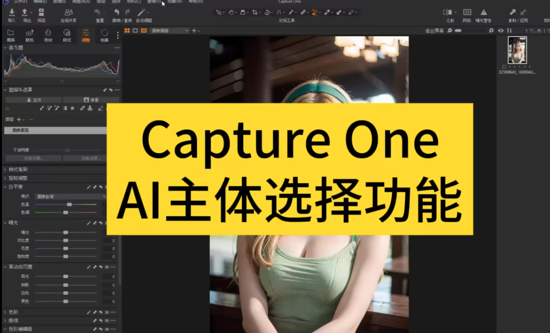Screen dimensions: 550x333
Task: Select the crop cursor tool
Action: pos(255,12)
